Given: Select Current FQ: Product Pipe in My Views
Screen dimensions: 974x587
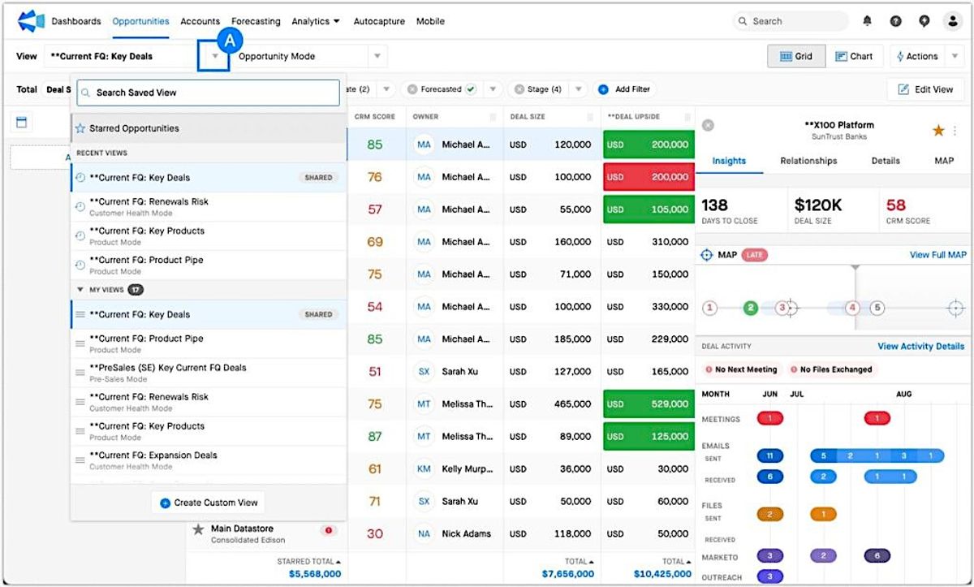Looking at the screenshot, I should [209, 343].
